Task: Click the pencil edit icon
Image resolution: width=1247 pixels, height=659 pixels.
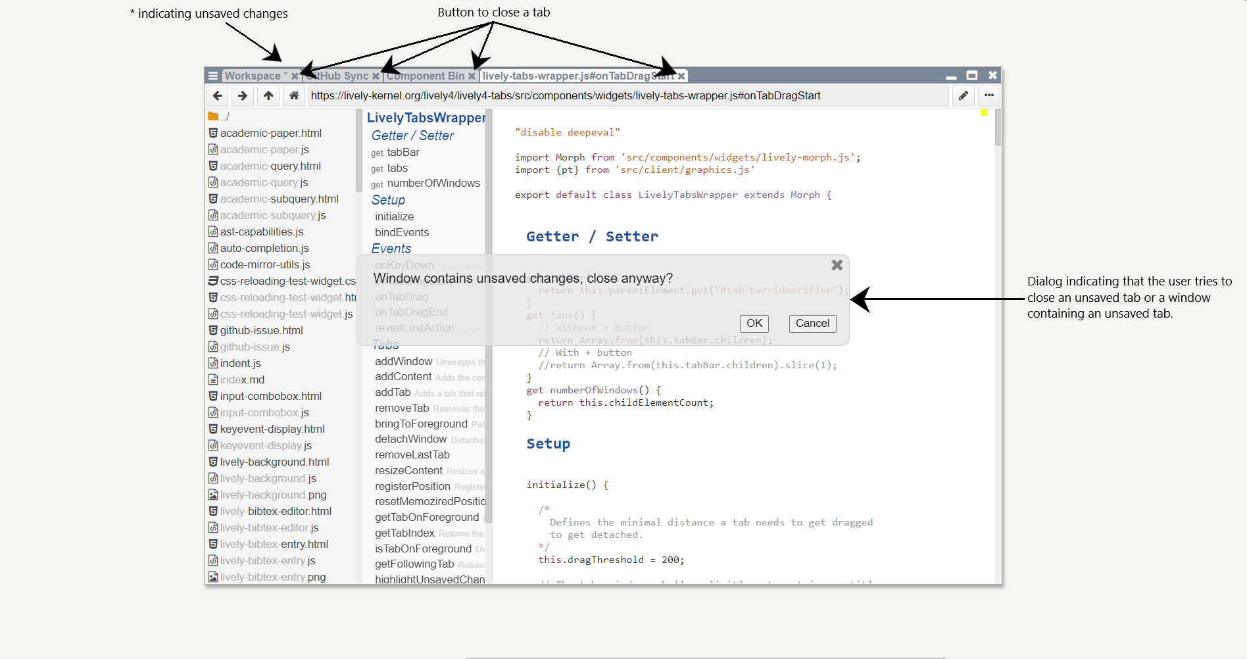Action: click(963, 96)
